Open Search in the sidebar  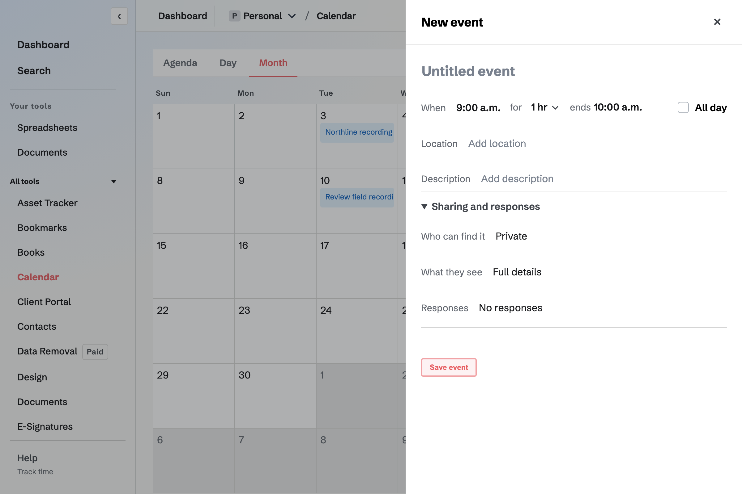34,71
